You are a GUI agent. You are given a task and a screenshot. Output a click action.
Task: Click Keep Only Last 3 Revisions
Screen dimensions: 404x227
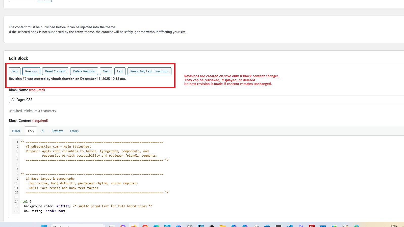[149, 71]
